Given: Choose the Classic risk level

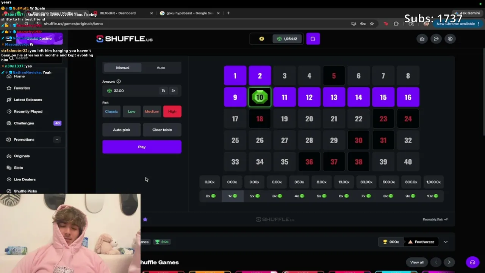Looking at the screenshot, I should [x=111, y=111].
